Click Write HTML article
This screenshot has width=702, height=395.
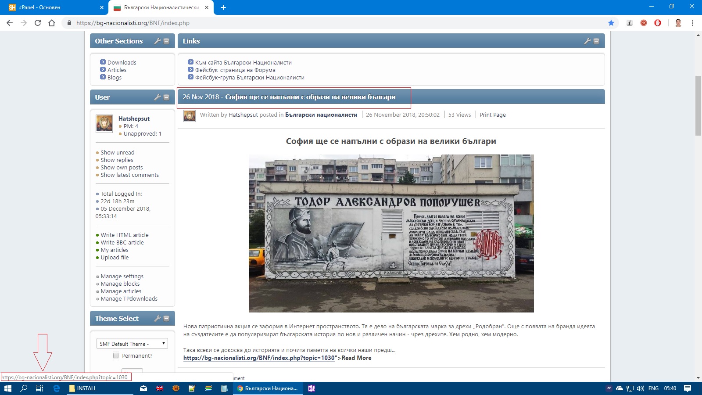click(x=125, y=235)
